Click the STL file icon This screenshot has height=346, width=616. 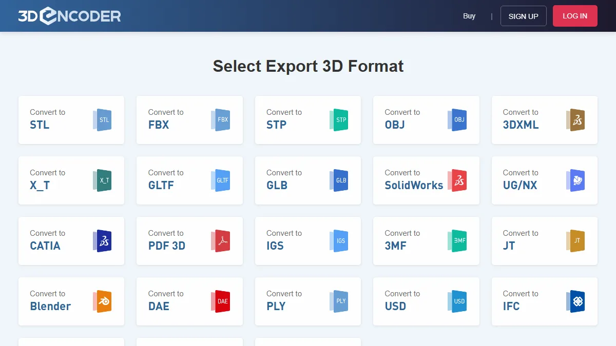coord(102,120)
